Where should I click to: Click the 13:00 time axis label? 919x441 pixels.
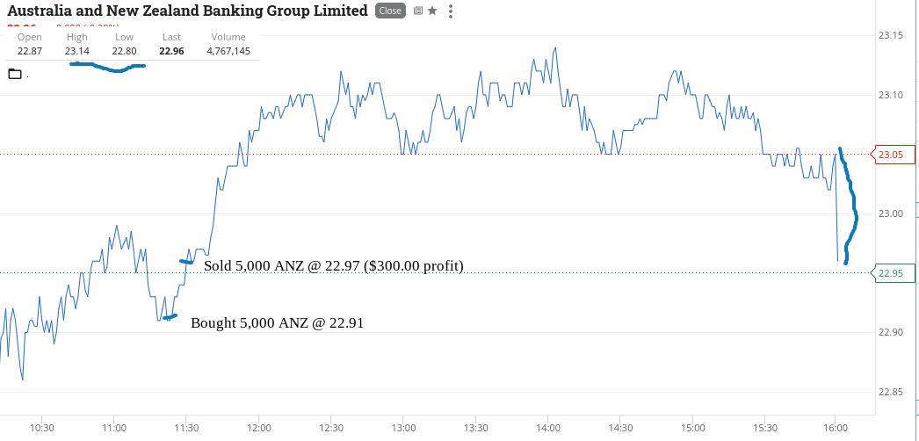coord(403,428)
